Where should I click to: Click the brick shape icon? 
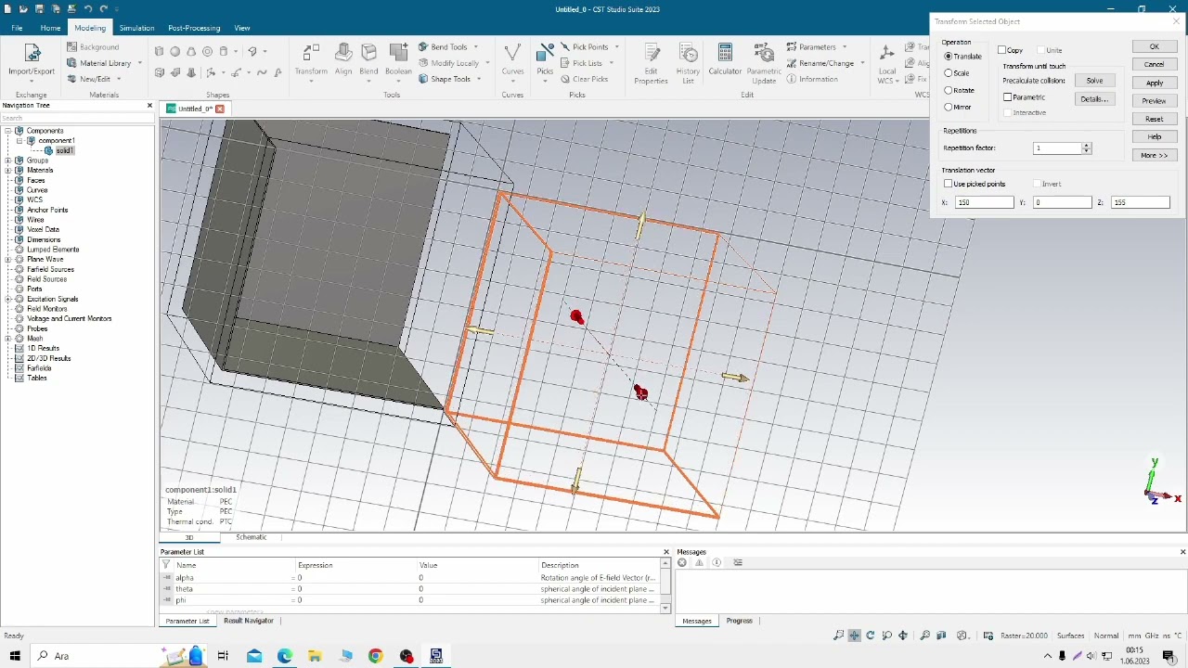point(160,51)
